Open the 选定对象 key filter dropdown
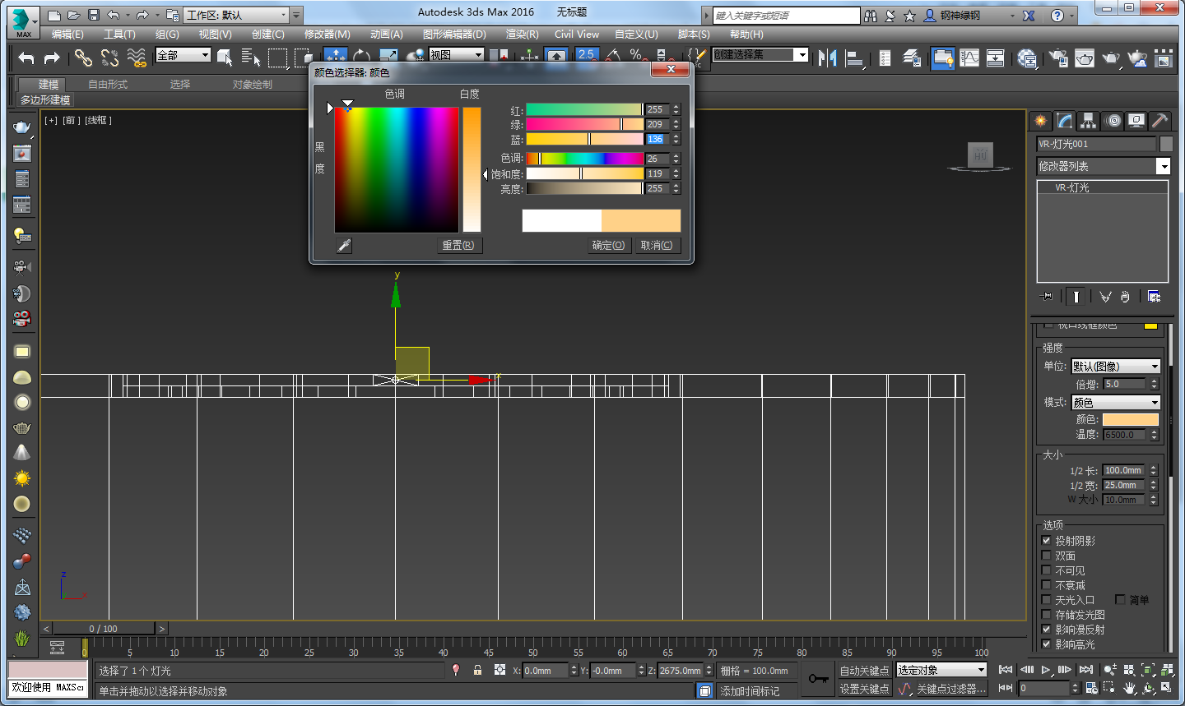Image resolution: width=1185 pixels, height=706 pixels. (941, 670)
